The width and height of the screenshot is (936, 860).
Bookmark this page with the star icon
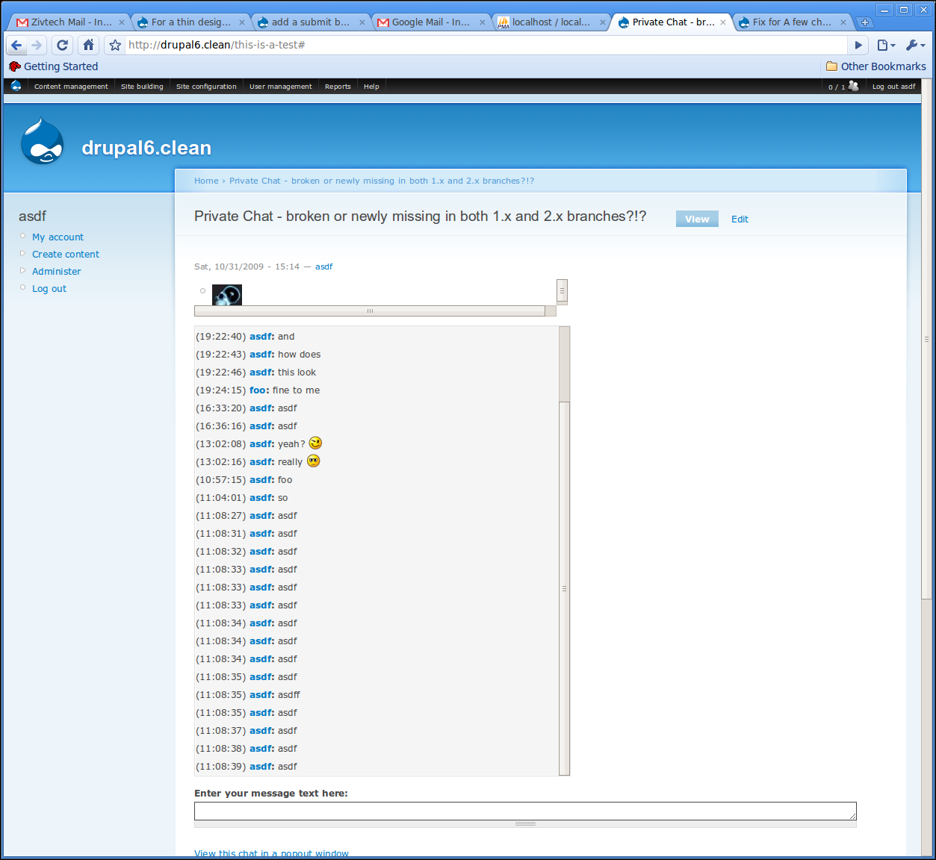115,45
